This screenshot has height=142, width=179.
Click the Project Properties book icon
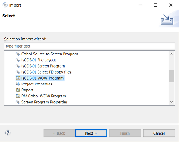(18, 84)
